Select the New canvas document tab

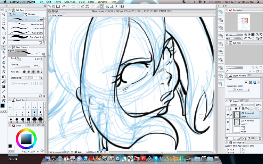(57, 15)
